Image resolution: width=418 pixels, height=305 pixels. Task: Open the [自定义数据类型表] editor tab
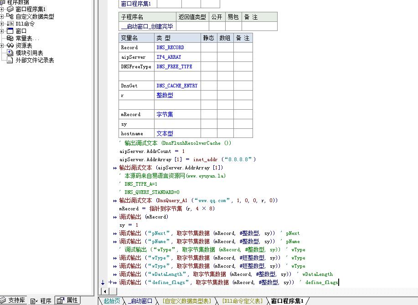(x=187, y=301)
